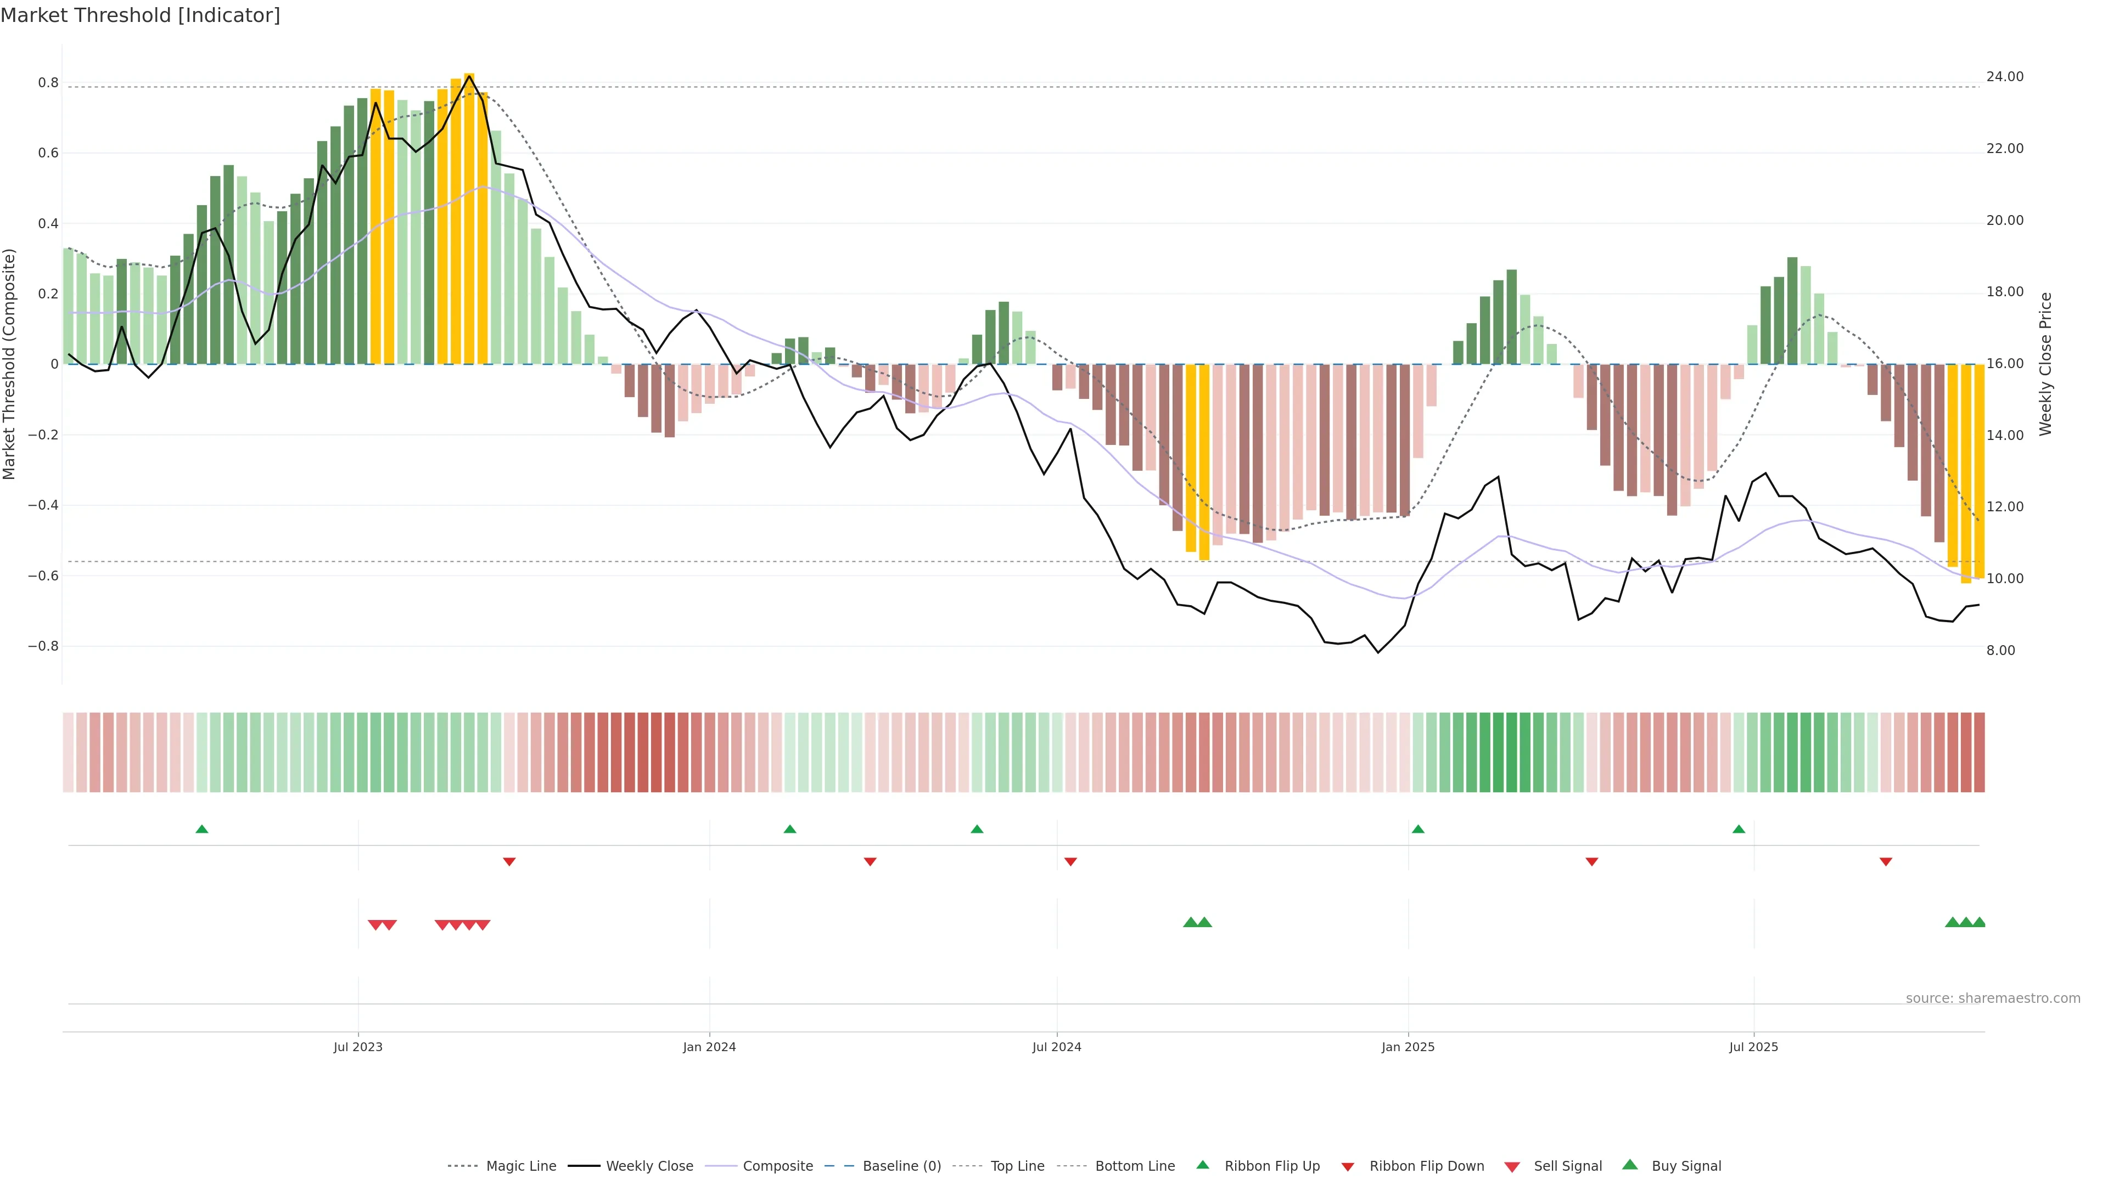Click the Ribbon Flip Up marker nearest Jan 2025
Screen dimensions: 2108x1185
tap(1417, 830)
